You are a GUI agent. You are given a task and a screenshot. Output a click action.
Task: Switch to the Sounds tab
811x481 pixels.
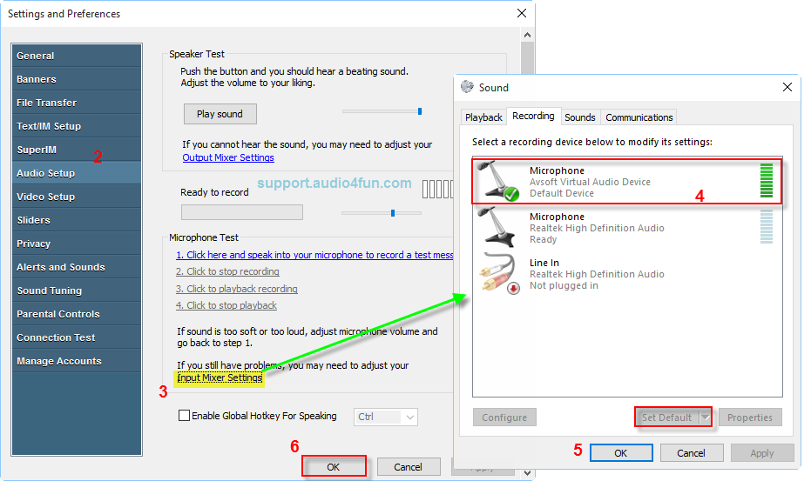[x=579, y=117]
